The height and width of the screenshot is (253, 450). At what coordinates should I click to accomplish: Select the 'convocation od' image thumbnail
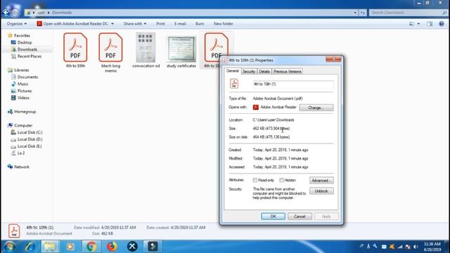click(146, 47)
